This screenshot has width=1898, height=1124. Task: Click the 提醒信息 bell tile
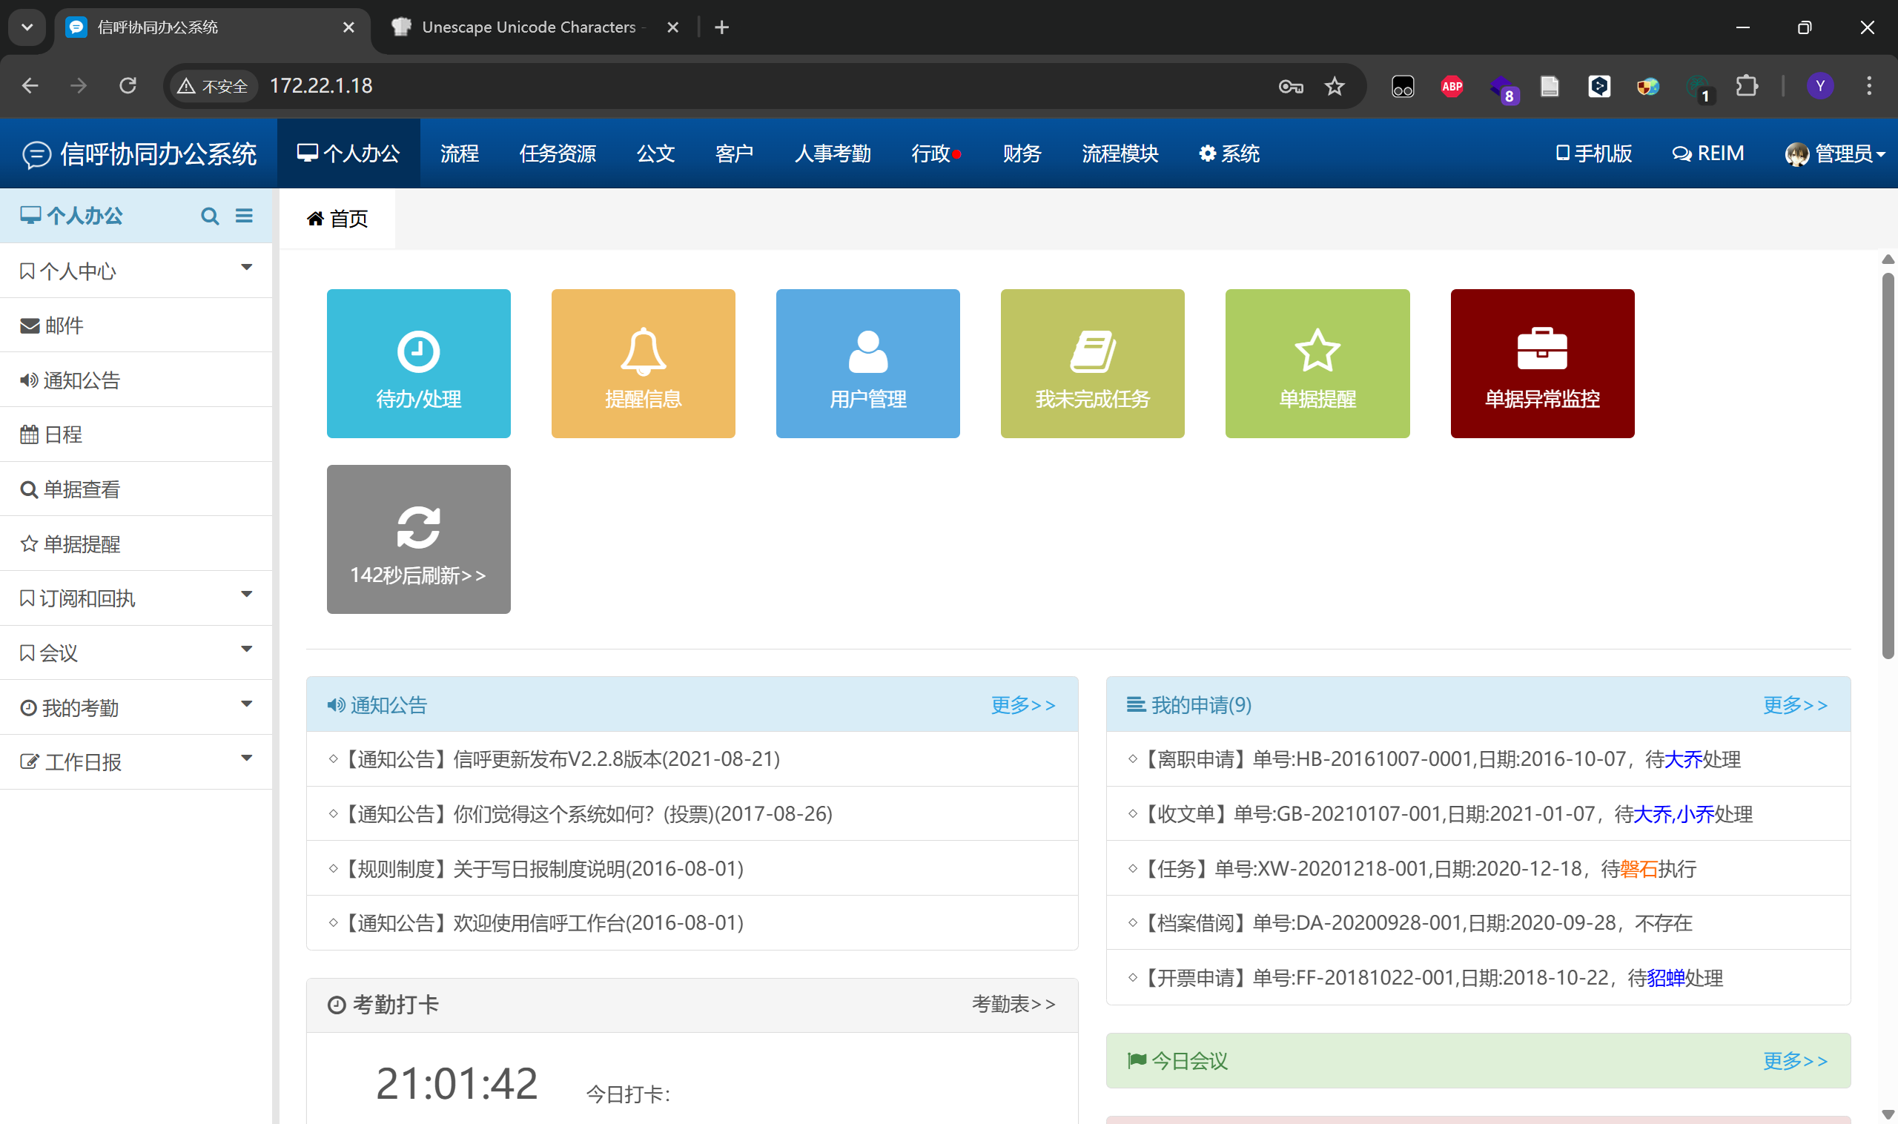pos(643,363)
